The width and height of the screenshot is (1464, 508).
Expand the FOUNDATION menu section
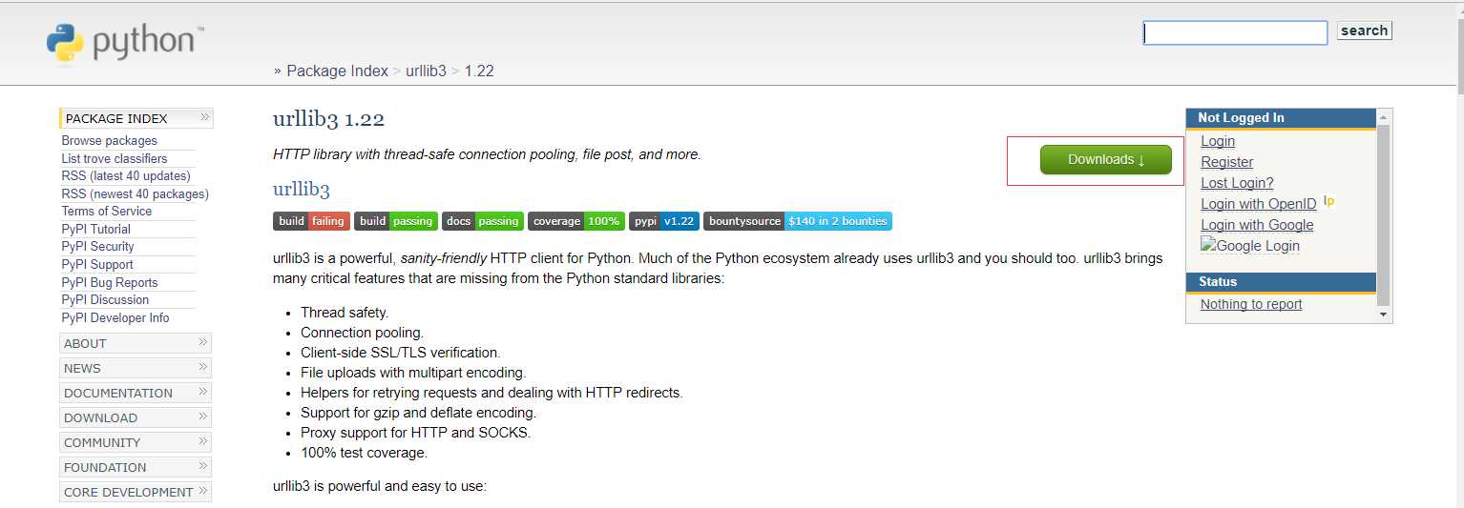136,467
